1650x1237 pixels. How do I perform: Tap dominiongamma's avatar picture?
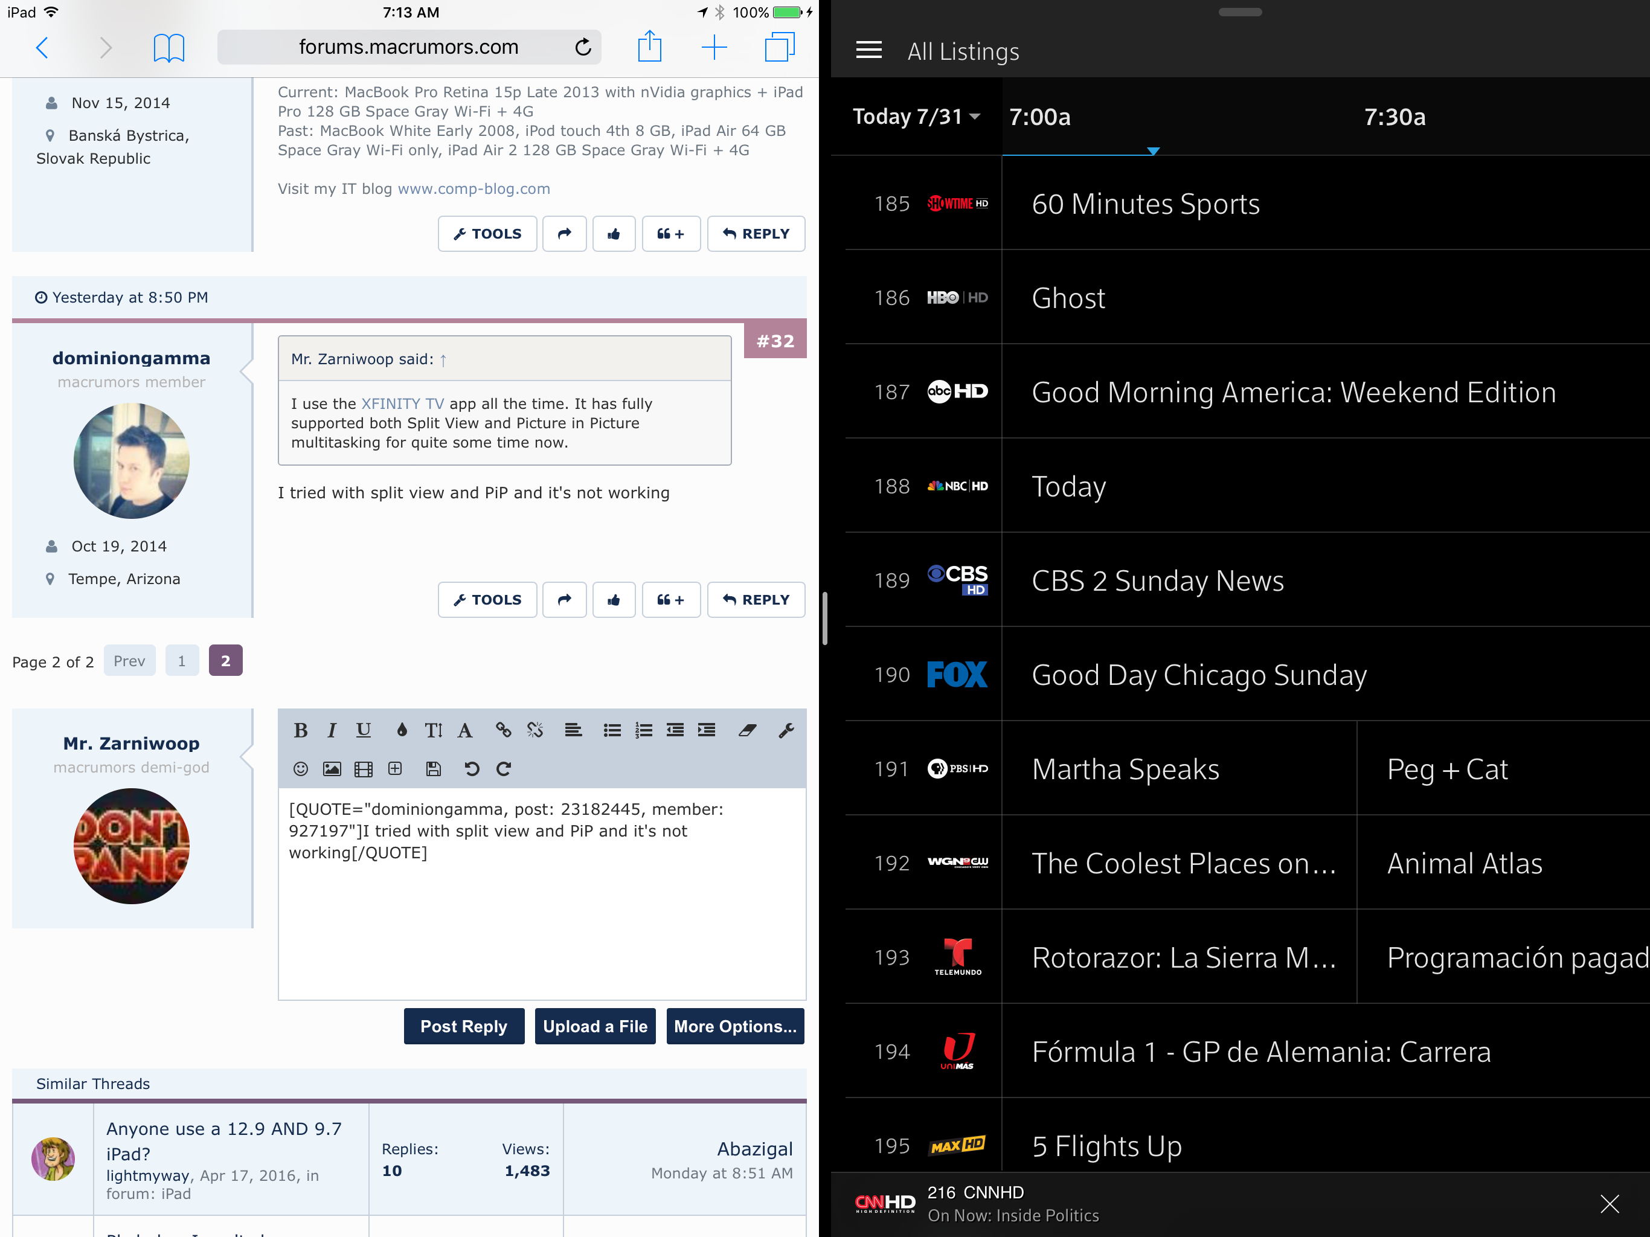point(131,460)
